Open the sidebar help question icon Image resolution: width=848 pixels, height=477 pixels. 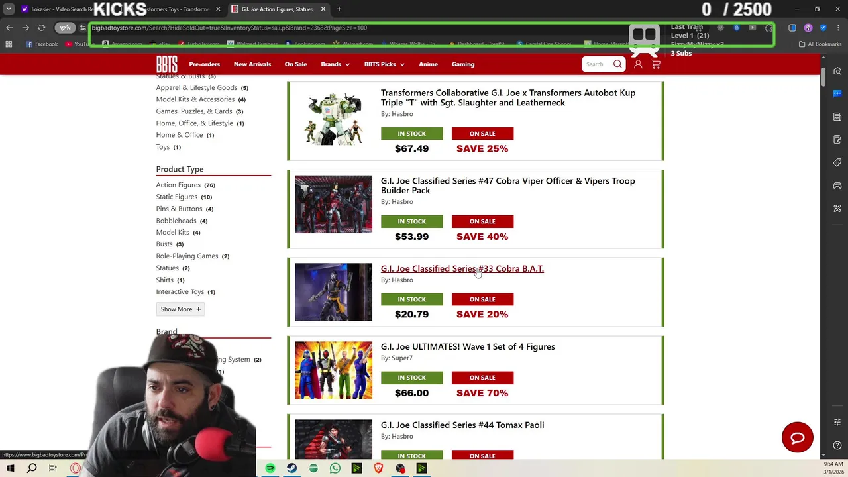point(837,445)
